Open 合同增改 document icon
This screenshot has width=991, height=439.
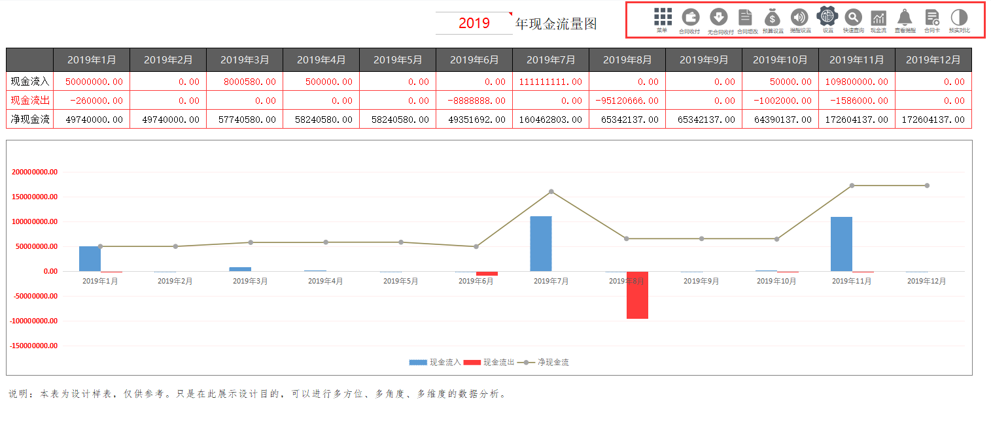pyautogui.click(x=745, y=17)
